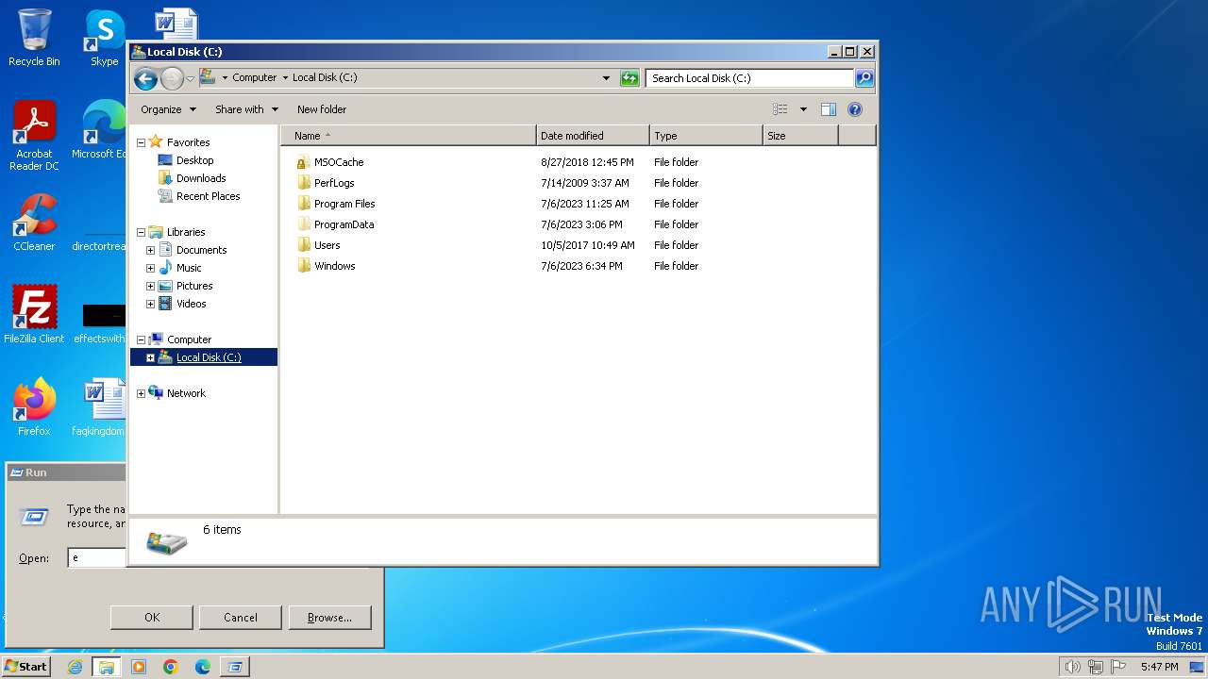The height and width of the screenshot is (679, 1208).
Task: Expand the Music library node
Action: pos(150,268)
